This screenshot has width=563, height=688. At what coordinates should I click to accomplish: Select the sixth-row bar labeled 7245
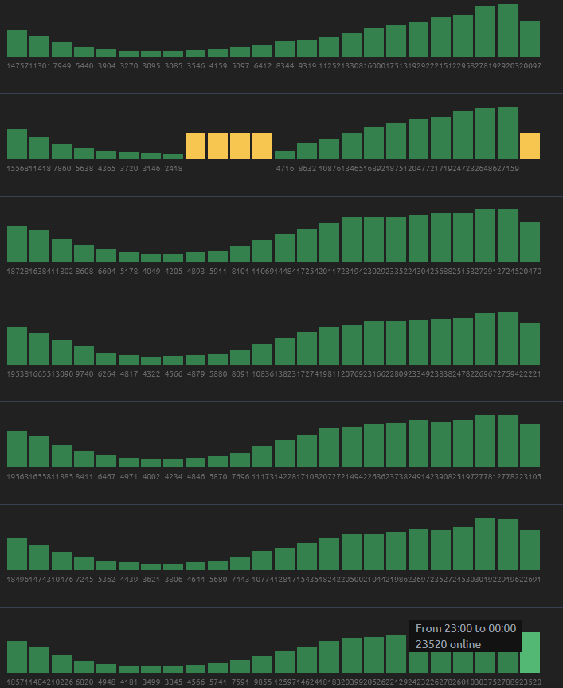(84, 564)
